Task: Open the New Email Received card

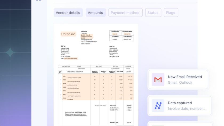Action: [x=178, y=79]
